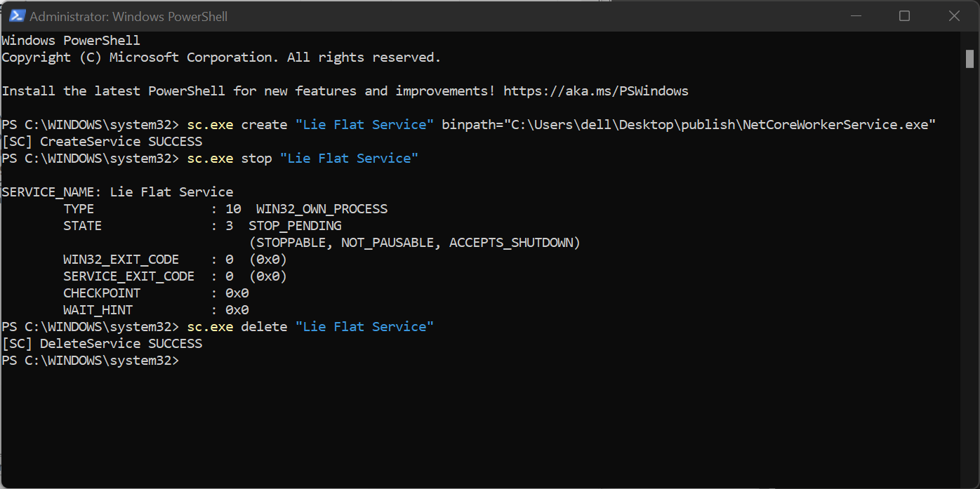Open the PowerShell icon system menu

click(17, 15)
